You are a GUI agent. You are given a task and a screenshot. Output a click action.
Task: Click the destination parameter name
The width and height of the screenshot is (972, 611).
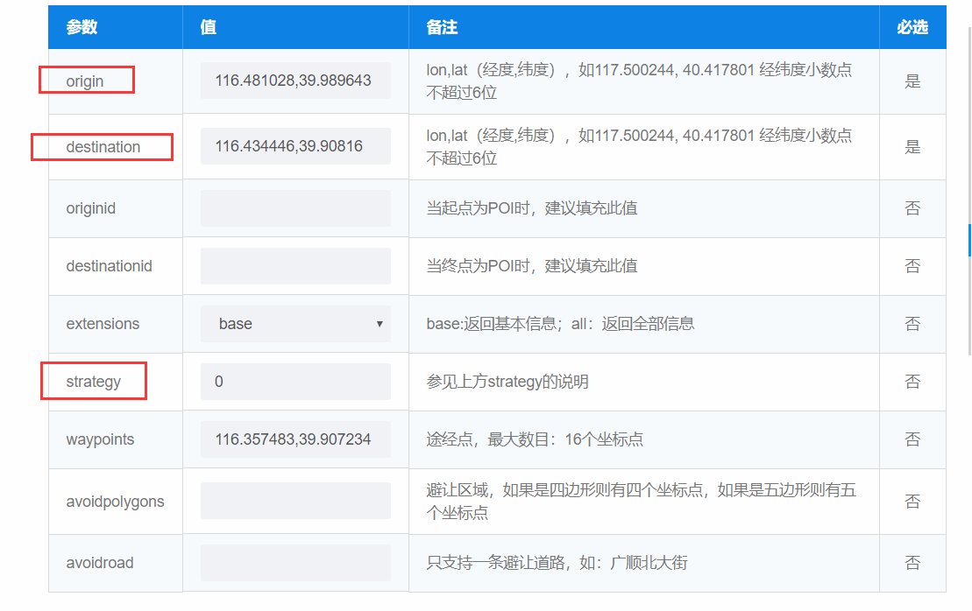tap(103, 147)
